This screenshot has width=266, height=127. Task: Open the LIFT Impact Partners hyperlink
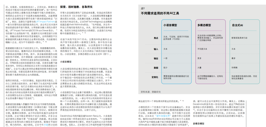(45, 22)
